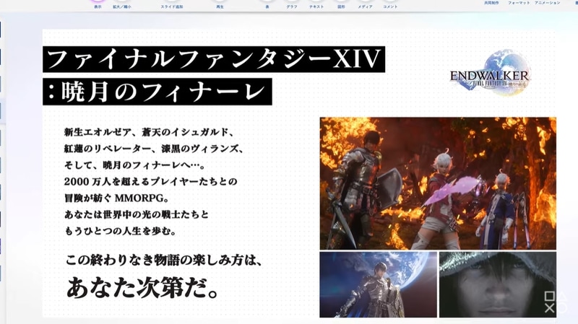Select the text この終わりなき物語の楽しみ方は、
The height and width of the screenshot is (324, 578).
click(x=165, y=260)
